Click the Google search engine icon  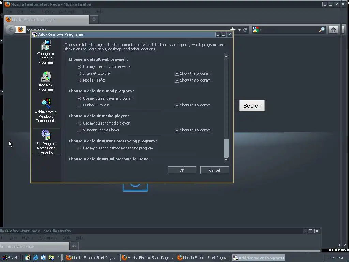[x=256, y=30]
